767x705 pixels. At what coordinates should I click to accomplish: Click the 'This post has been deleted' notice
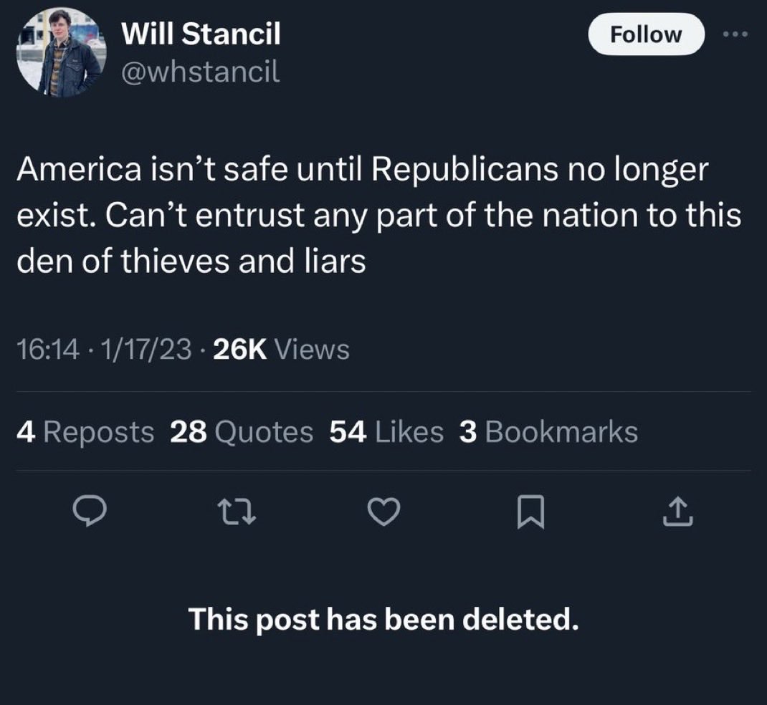point(383,620)
